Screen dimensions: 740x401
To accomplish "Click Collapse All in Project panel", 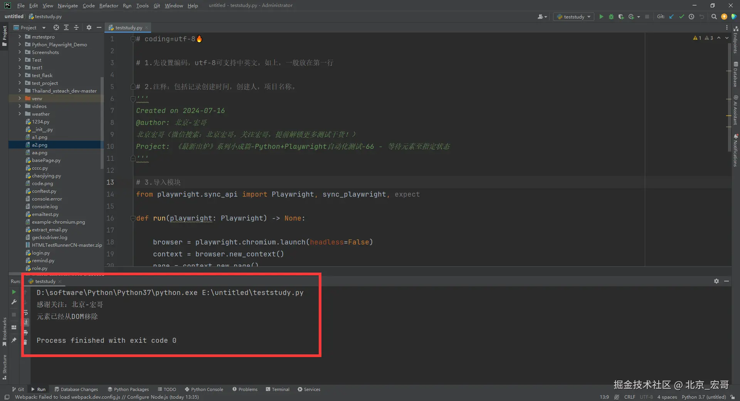I will [76, 27].
